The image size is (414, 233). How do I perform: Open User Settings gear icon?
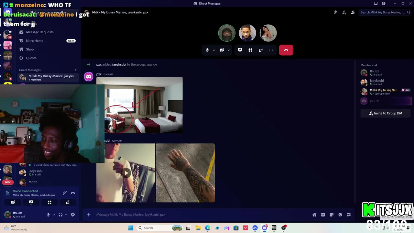pos(73,215)
